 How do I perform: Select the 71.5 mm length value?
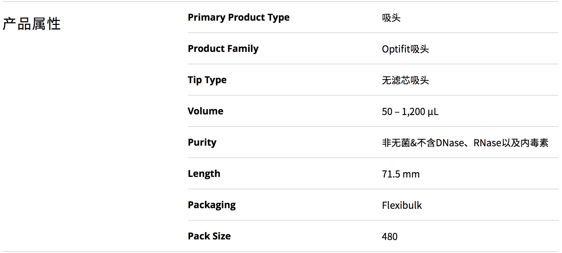pyautogui.click(x=400, y=174)
